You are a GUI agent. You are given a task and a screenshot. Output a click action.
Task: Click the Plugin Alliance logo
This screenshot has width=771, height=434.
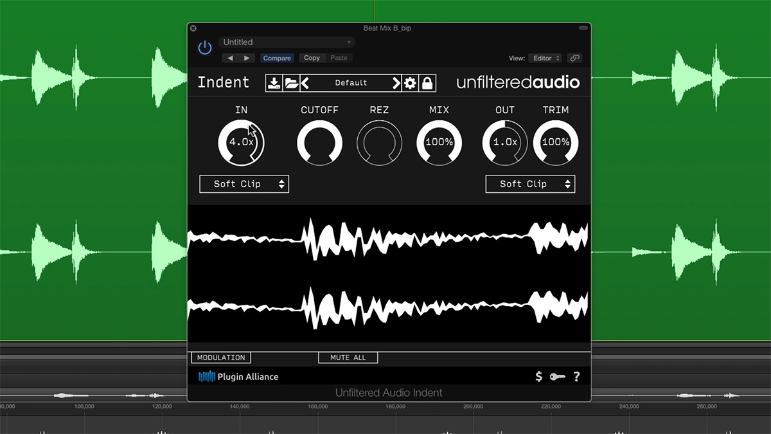coord(238,377)
